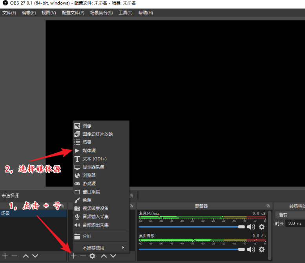The image size is (305, 263).
Task: Open 麦克风/Aux settings gear
Action: [x=261, y=227]
